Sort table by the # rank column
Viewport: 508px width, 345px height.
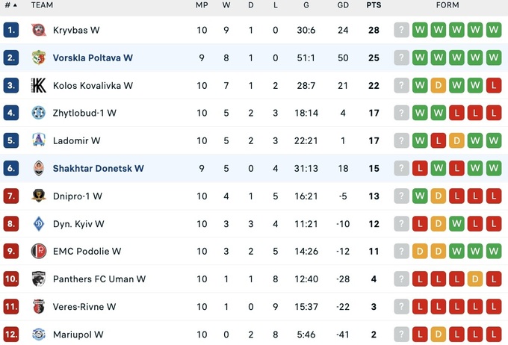[10, 5]
